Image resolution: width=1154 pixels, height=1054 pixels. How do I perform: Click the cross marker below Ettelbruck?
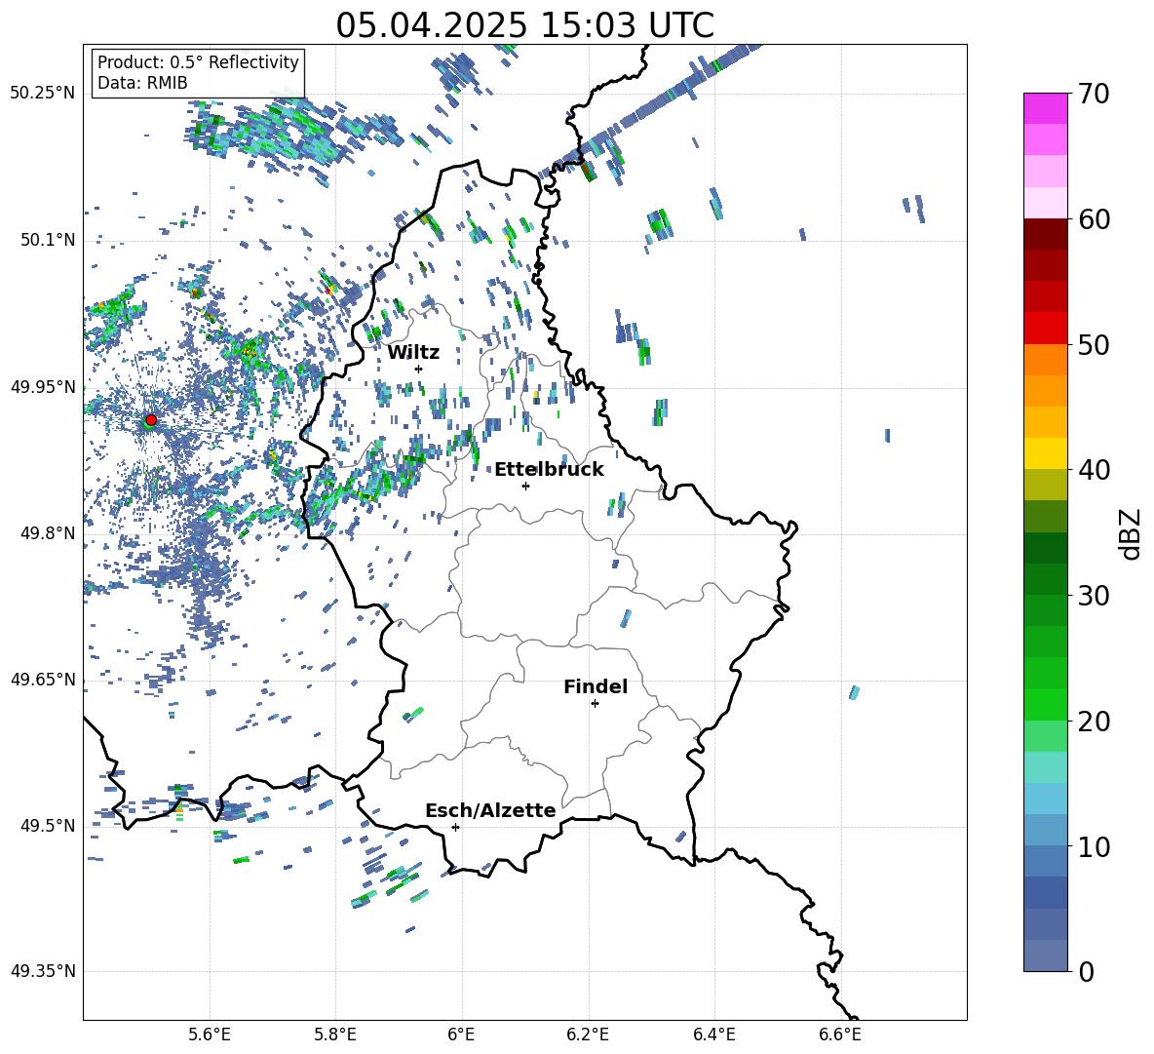pos(525,486)
